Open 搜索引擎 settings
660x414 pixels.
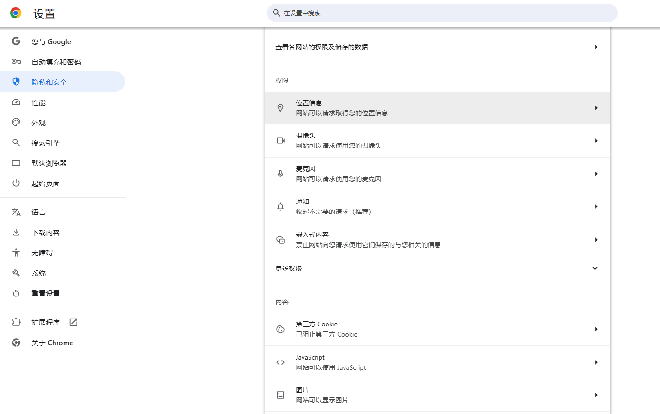[62, 143]
